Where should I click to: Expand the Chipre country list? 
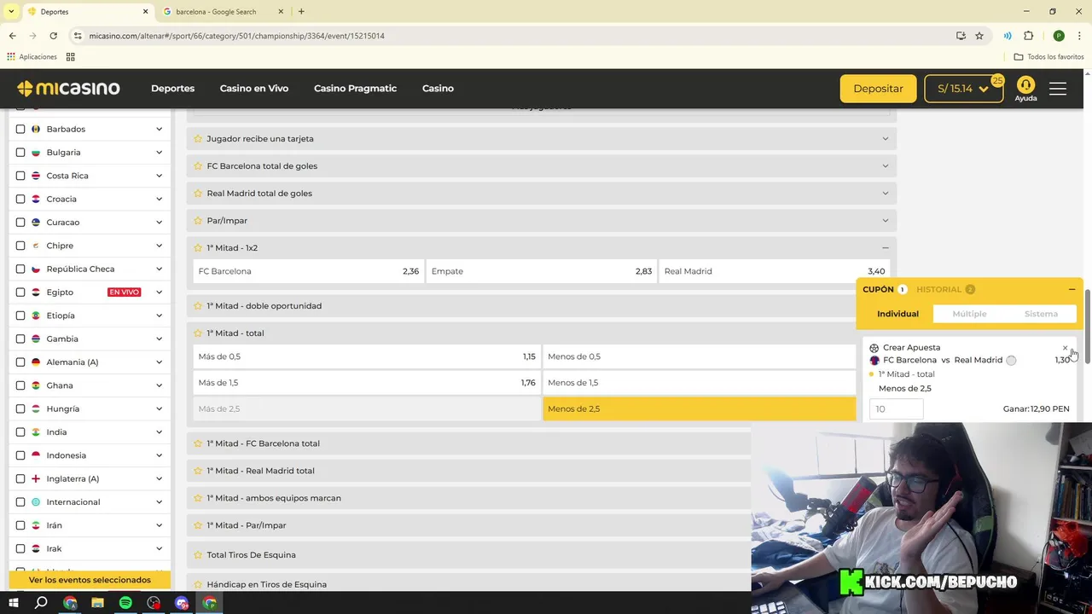point(159,246)
